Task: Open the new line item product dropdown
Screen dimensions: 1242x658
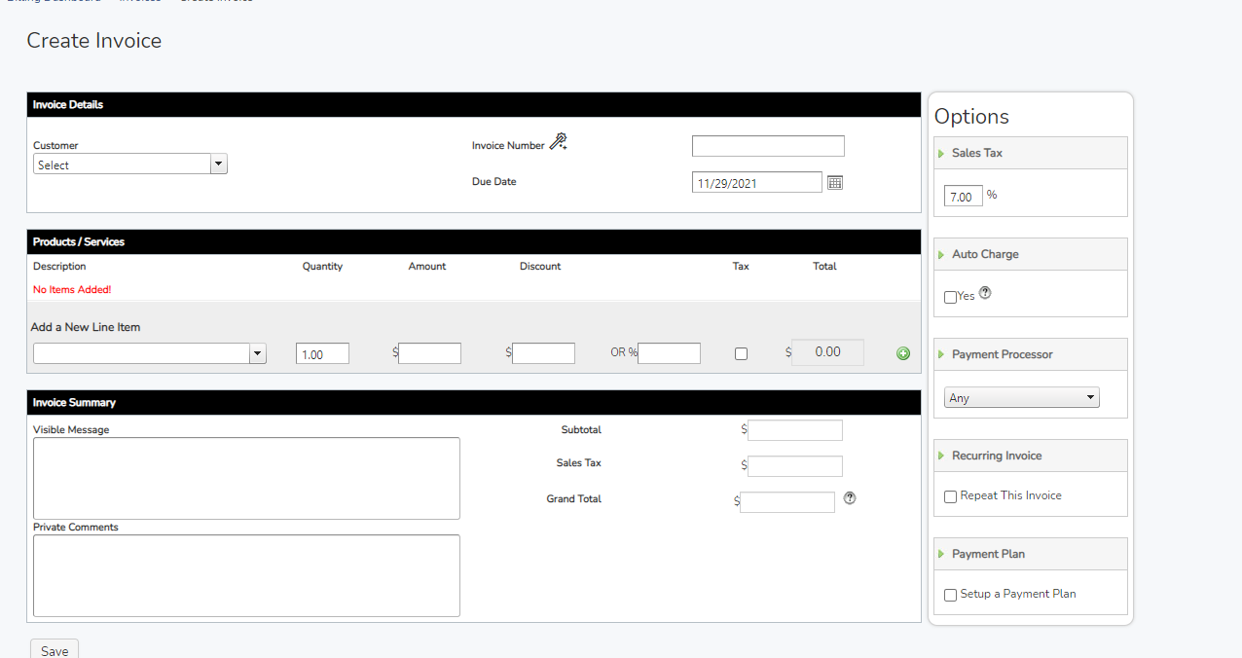Action: coord(149,354)
